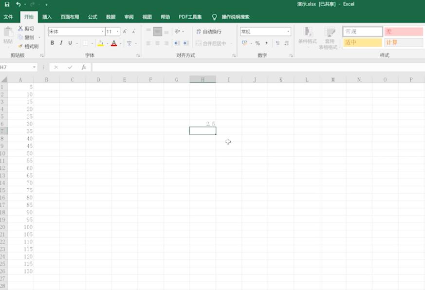The width and height of the screenshot is (425, 290).
Task: Click the Paste (粘贴) button
Action: 8,35
